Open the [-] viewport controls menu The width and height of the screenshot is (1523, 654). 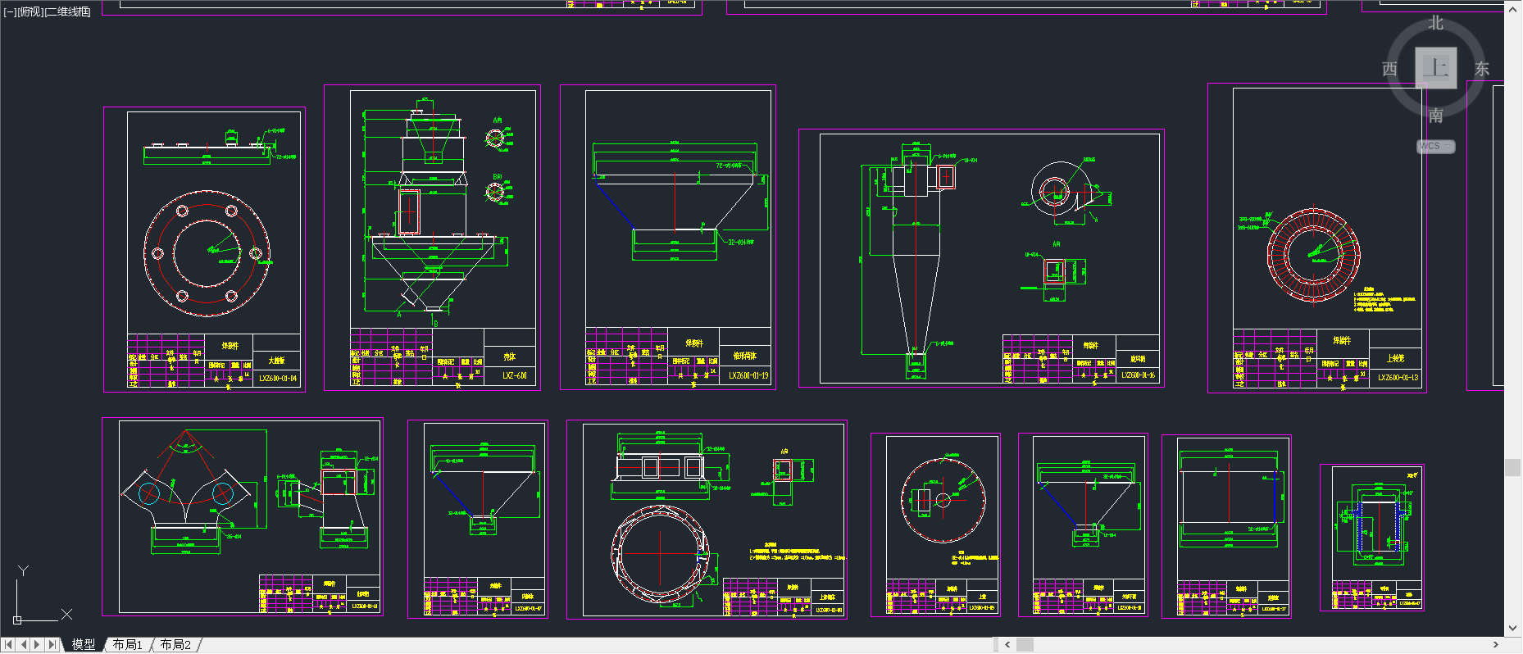(x=10, y=11)
